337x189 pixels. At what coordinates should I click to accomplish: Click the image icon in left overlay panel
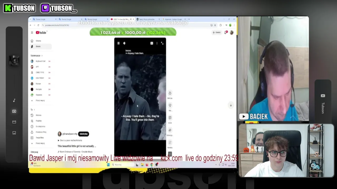point(14,133)
